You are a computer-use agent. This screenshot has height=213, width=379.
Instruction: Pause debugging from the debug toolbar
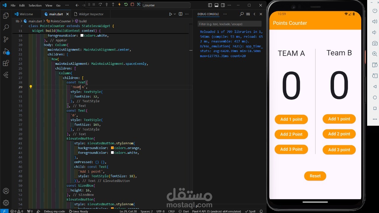(94, 4)
